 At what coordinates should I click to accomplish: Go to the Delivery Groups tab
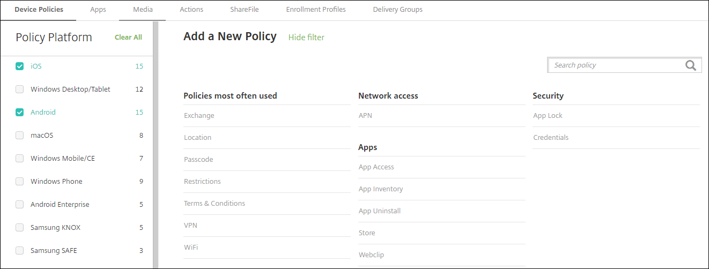coord(397,10)
